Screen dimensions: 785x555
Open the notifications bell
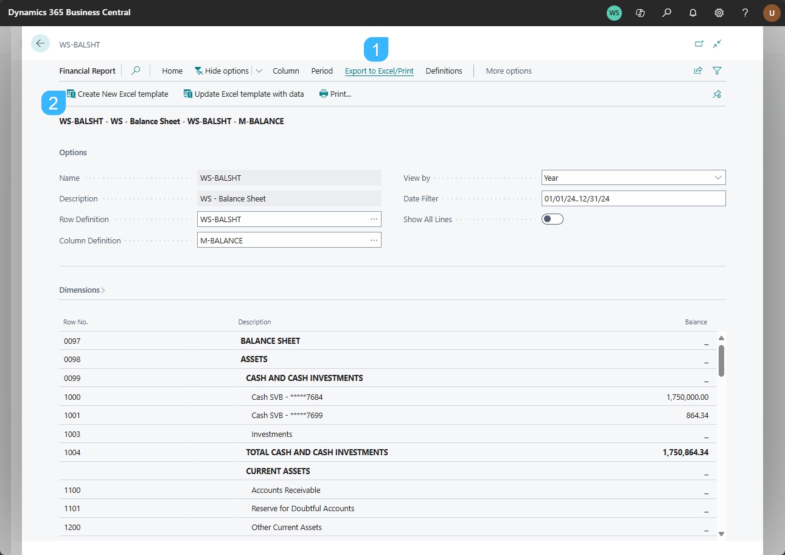(x=693, y=13)
